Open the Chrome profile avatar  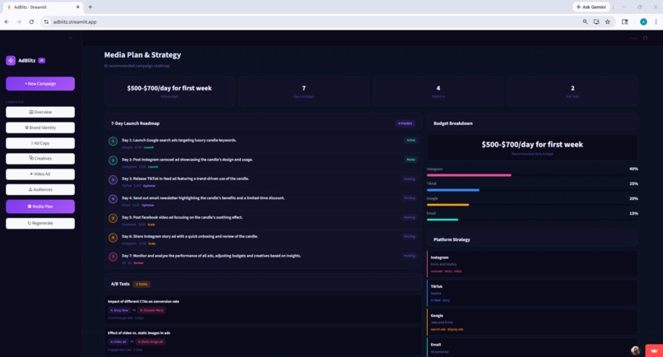point(643,21)
